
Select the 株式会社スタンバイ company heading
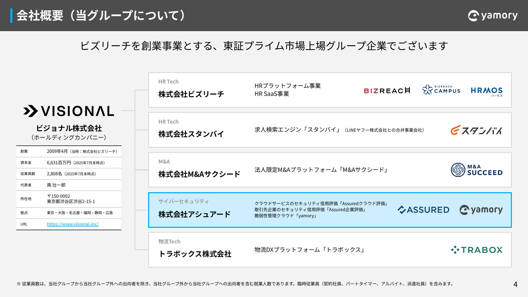point(191,134)
